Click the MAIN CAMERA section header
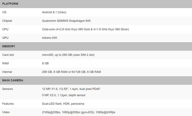Image resolution: width=192 pixels, height=116 pixels. coord(12,80)
